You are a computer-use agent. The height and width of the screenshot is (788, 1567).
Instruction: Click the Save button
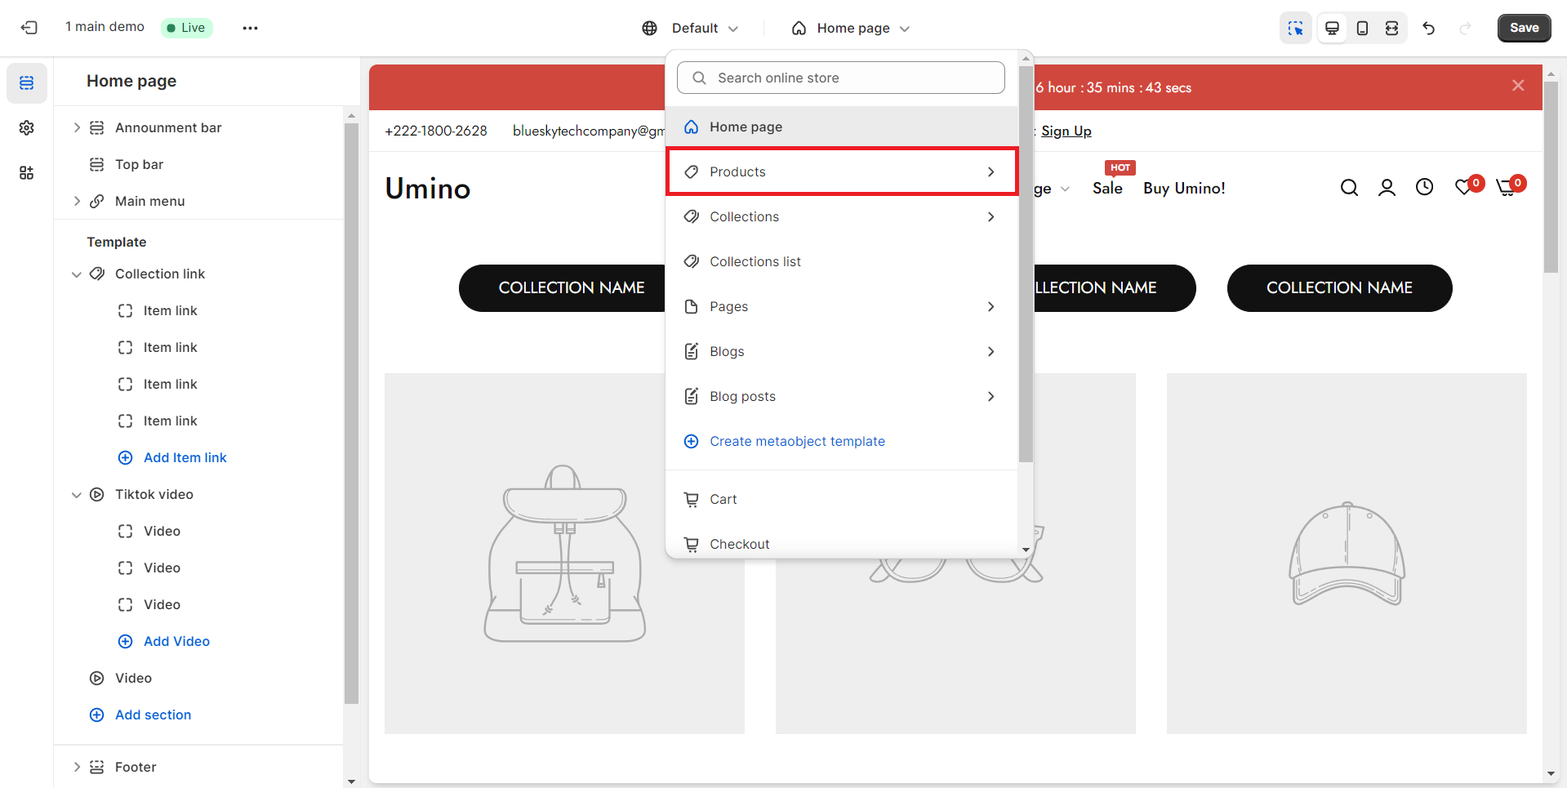pyautogui.click(x=1524, y=28)
